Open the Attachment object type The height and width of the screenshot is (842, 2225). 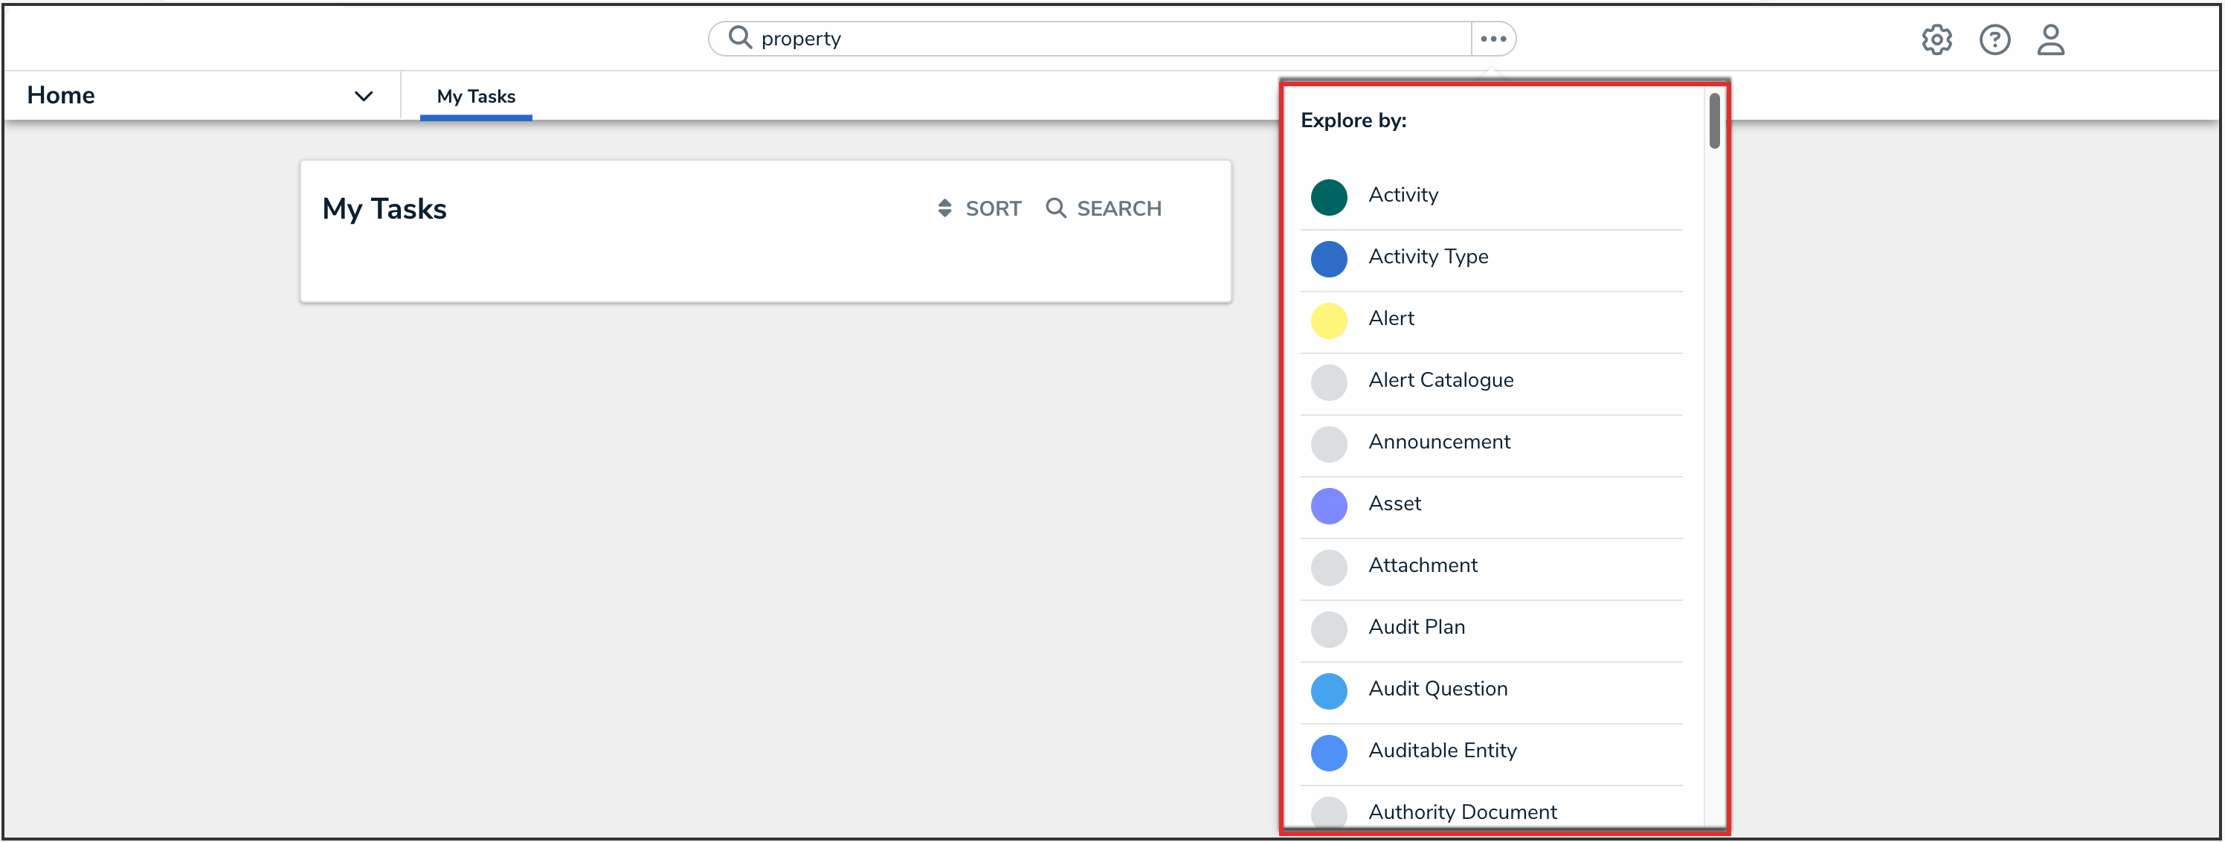(x=1423, y=565)
